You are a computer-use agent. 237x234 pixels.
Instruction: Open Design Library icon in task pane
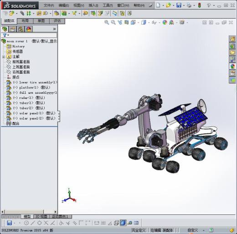[x=232, y=46]
